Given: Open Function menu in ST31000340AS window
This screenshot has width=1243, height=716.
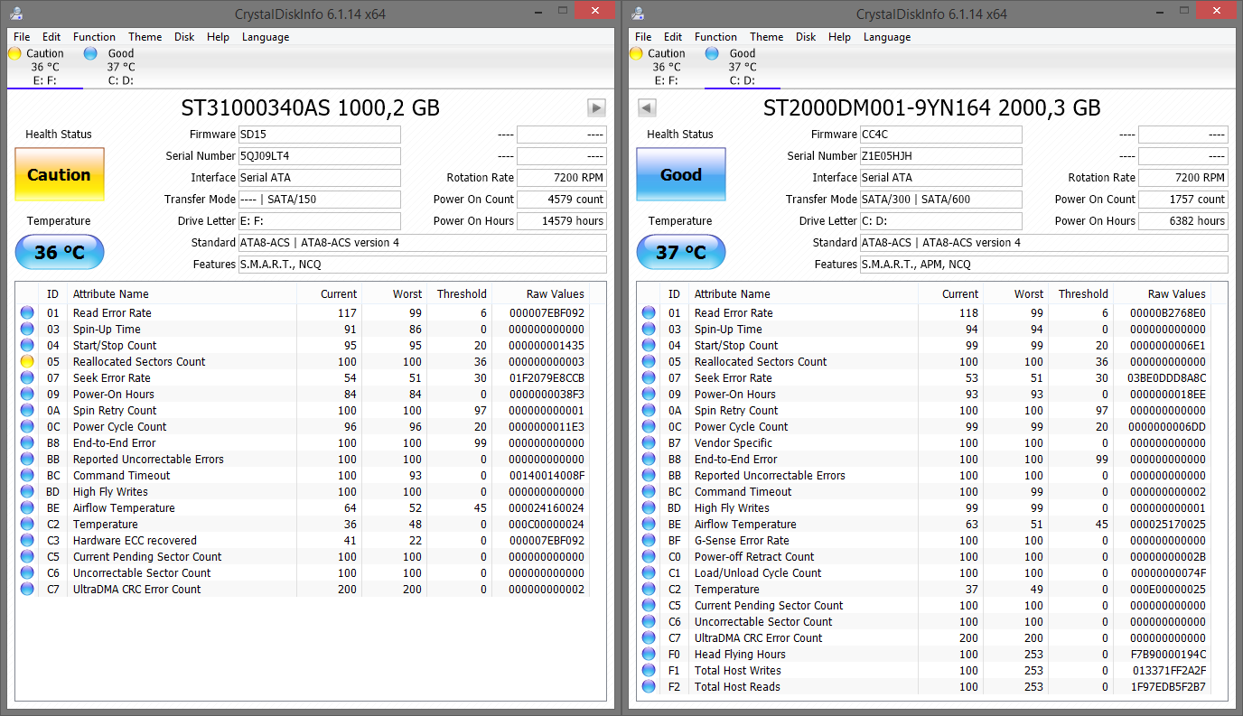Looking at the screenshot, I should 95,37.
